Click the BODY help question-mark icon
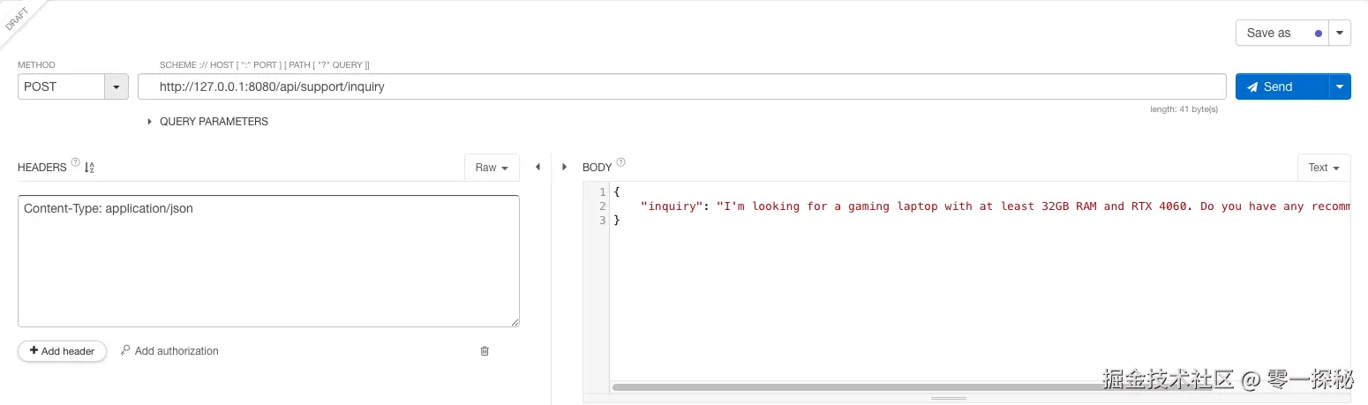The width and height of the screenshot is (1368, 405). pyautogui.click(x=621, y=162)
